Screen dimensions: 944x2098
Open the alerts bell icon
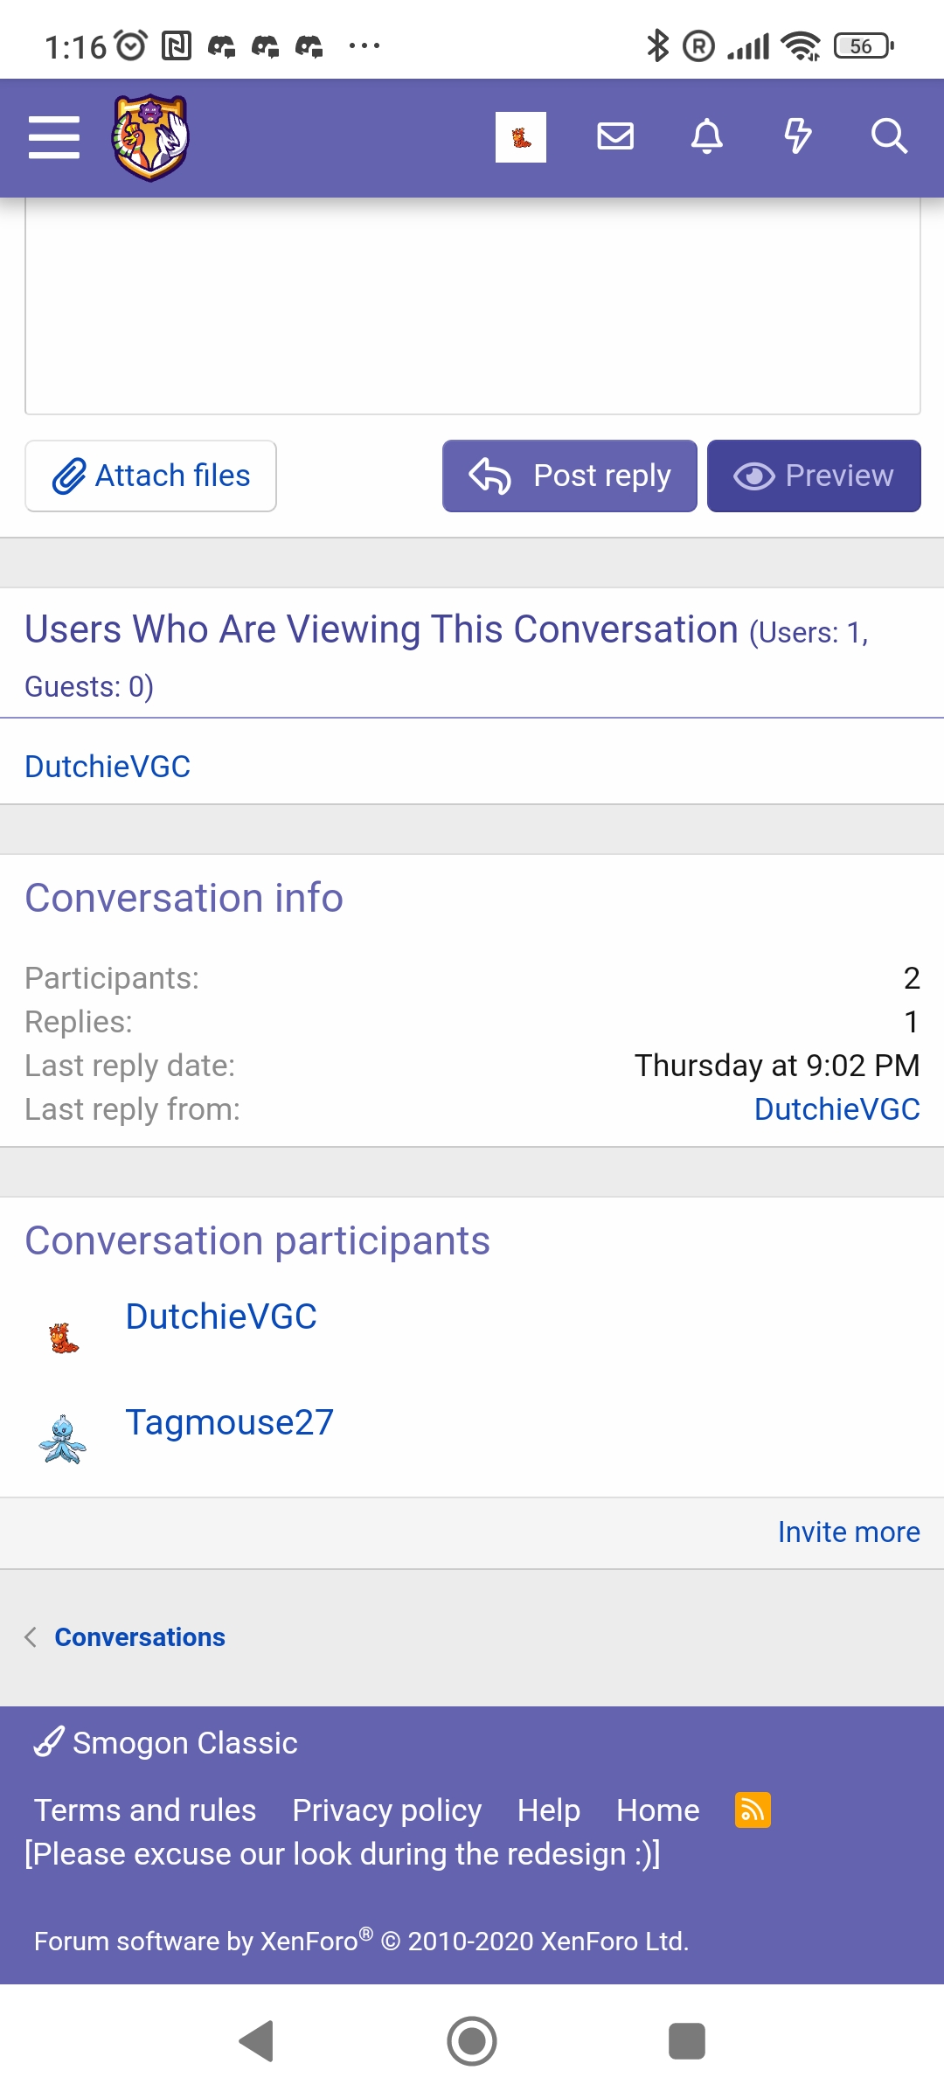(x=707, y=137)
